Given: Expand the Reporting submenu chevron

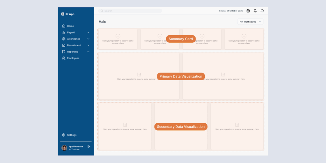Looking at the screenshot, I should click(x=89, y=52).
